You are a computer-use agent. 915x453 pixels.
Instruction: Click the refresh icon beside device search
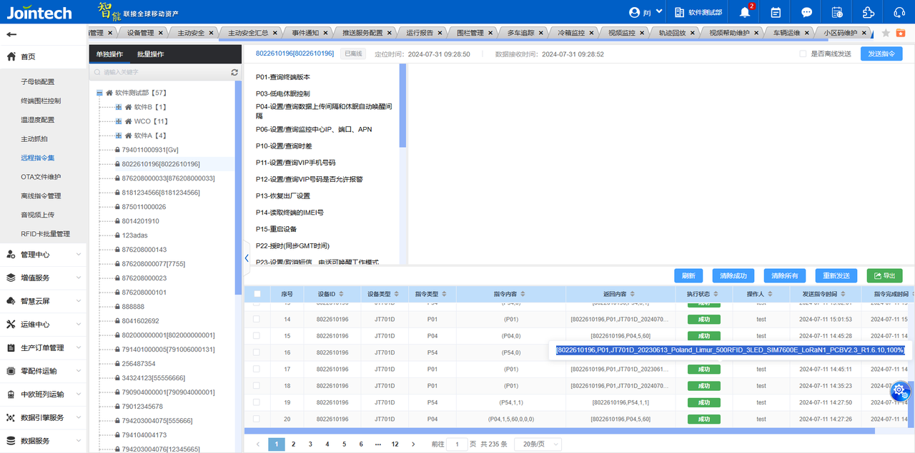click(234, 72)
